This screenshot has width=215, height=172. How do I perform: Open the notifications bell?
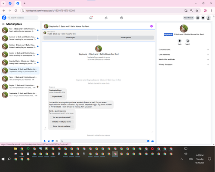203,18
